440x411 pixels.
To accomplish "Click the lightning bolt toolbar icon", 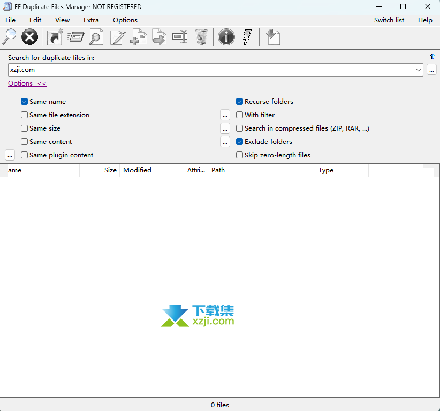I will 247,37.
